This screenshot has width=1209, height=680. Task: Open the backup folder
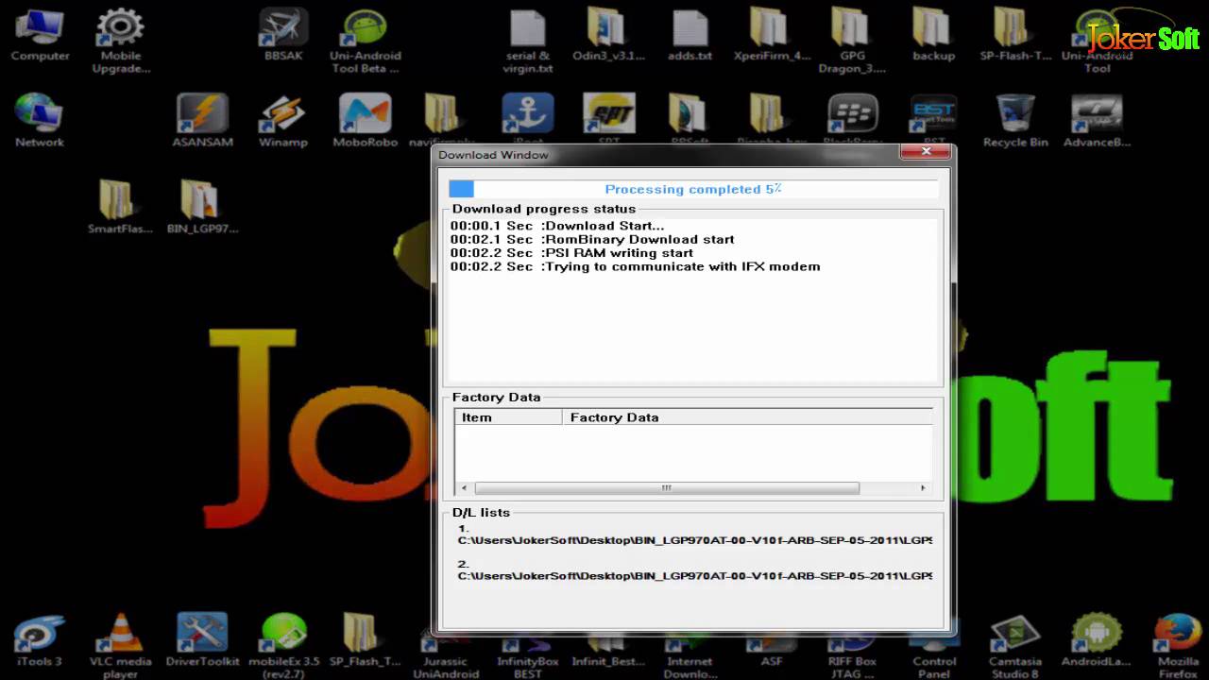pyautogui.click(x=933, y=36)
